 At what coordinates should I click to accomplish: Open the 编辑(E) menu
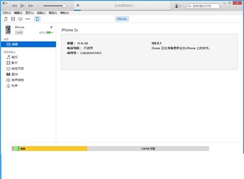pos(18,13)
